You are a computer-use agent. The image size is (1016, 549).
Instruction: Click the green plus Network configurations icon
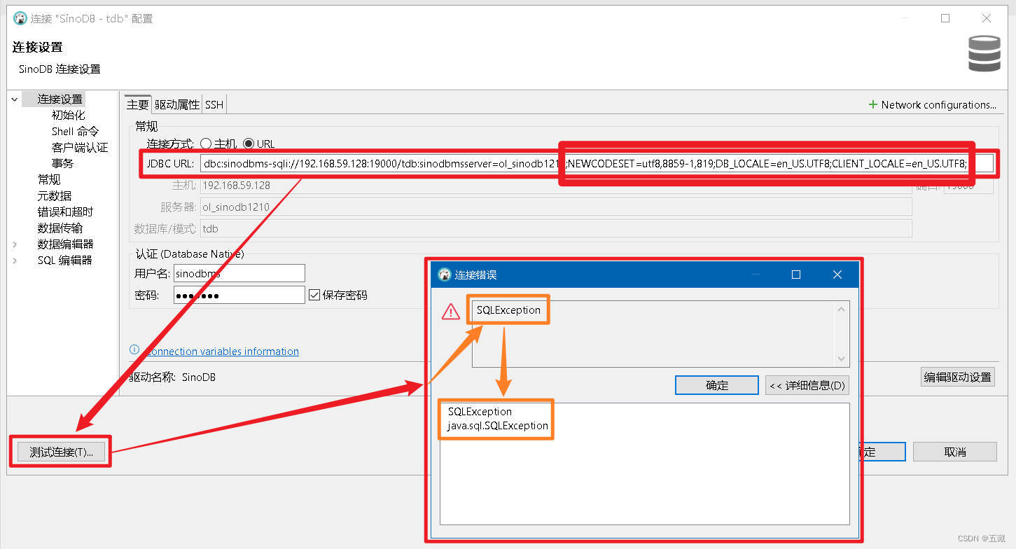pos(872,104)
